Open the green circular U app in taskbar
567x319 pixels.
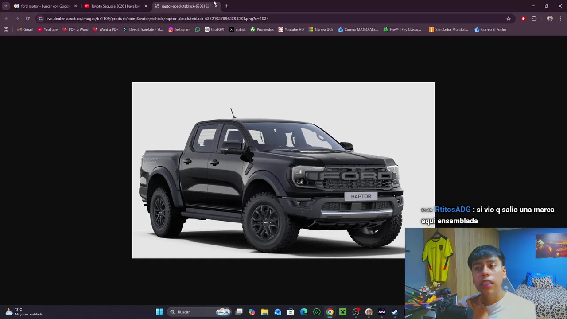pos(317,312)
